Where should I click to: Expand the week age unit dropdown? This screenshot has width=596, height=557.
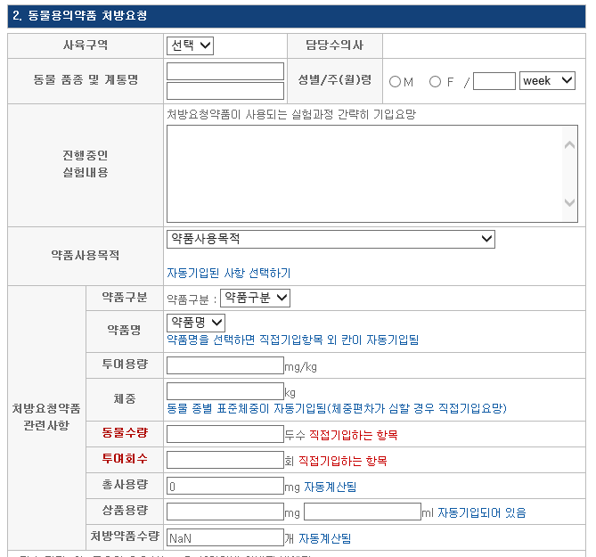click(547, 81)
